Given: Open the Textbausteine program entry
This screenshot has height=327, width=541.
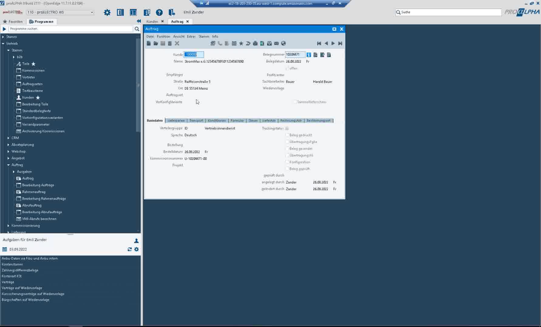Looking at the screenshot, I should pyautogui.click(x=32, y=91).
